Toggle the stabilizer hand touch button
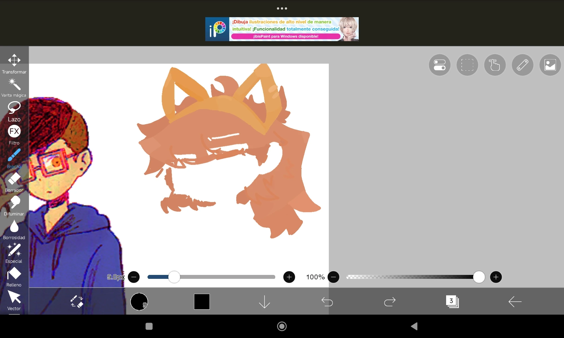This screenshot has height=338, width=564. click(x=495, y=65)
